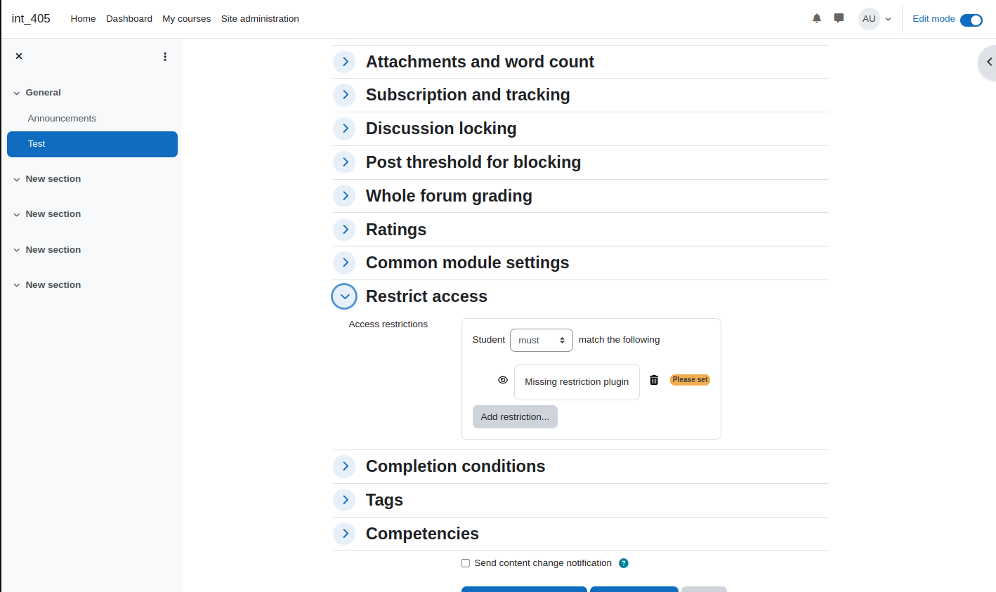Image resolution: width=996 pixels, height=592 pixels.
Task: Delete the missing restriction with trash icon
Action: 654,380
